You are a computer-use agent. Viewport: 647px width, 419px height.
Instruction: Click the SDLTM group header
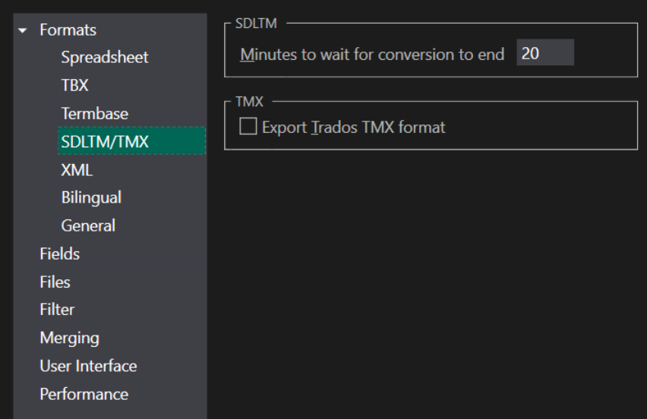(x=256, y=24)
